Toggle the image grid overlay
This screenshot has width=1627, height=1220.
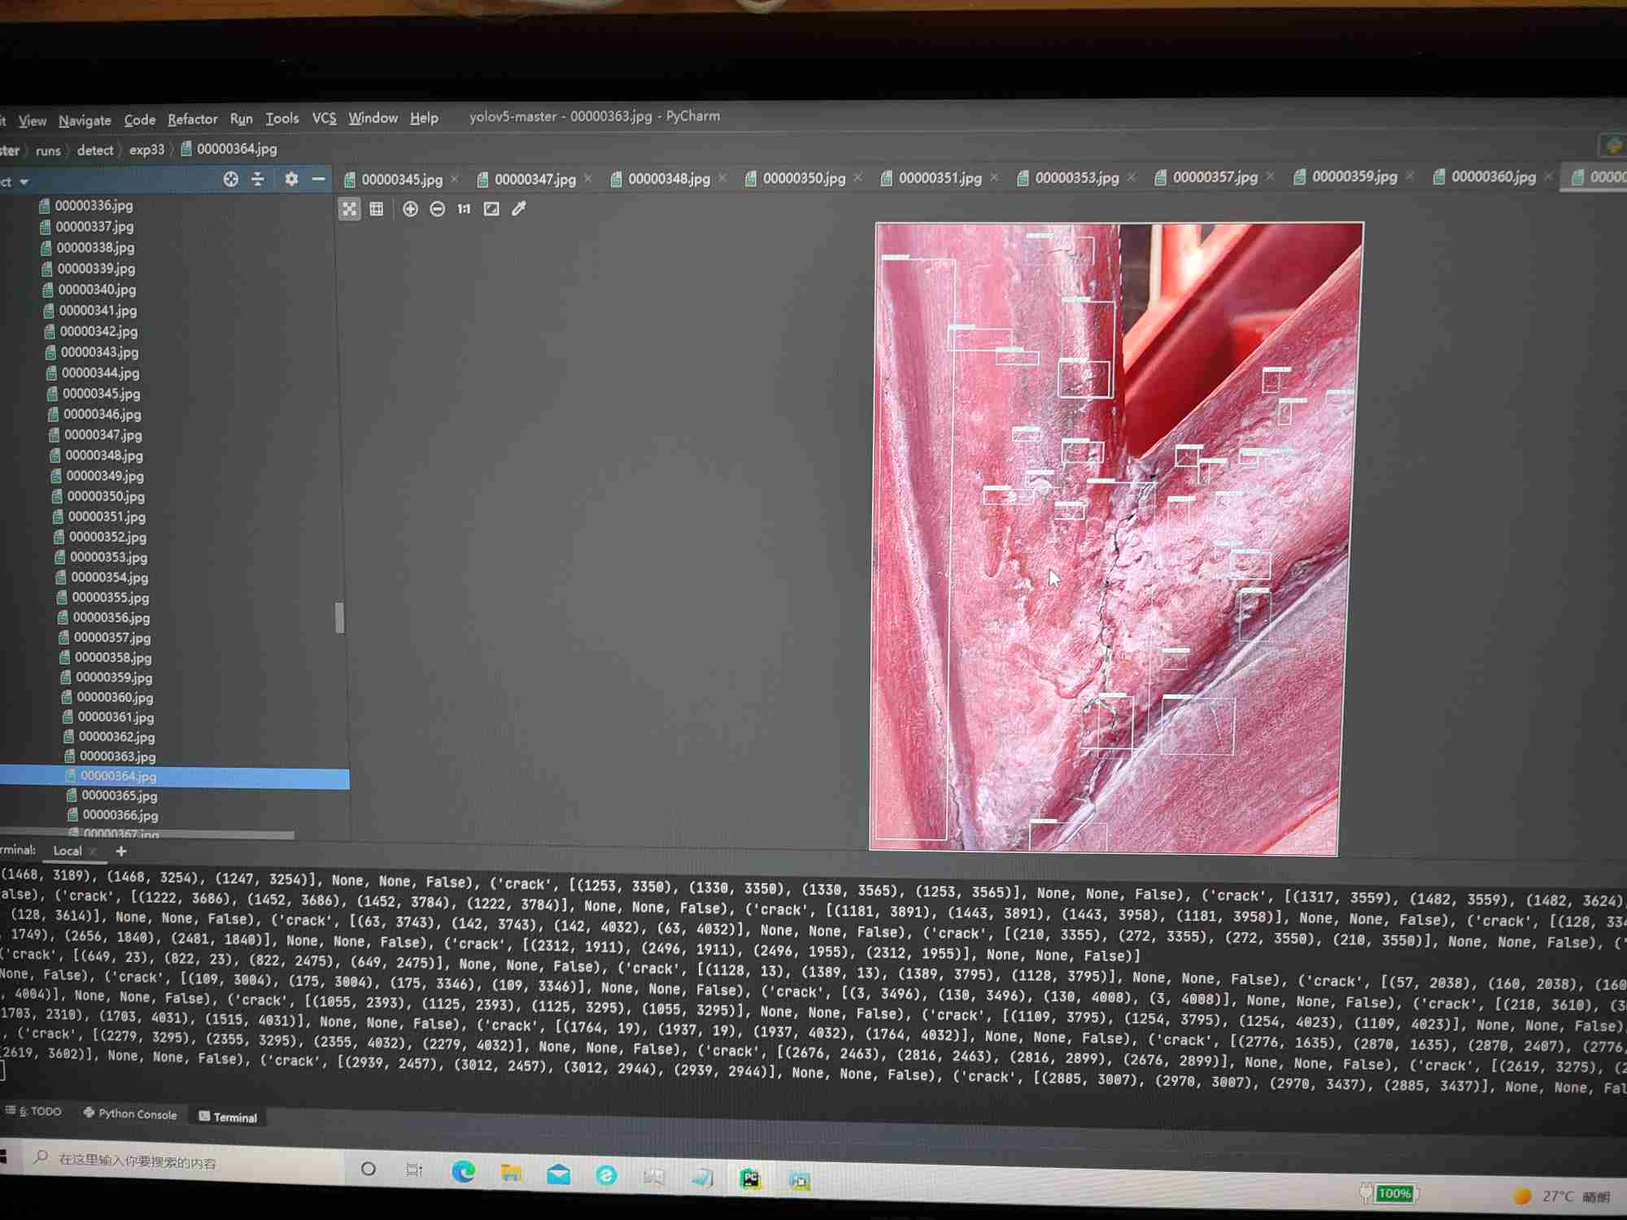pyautogui.click(x=377, y=209)
